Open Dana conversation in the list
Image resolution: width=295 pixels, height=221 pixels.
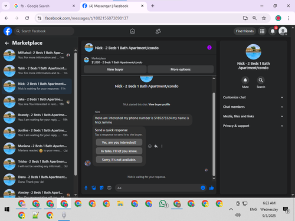(37, 179)
